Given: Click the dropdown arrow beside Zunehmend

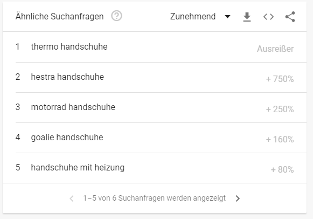Looking at the screenshot, I should (x=227, y=17).
